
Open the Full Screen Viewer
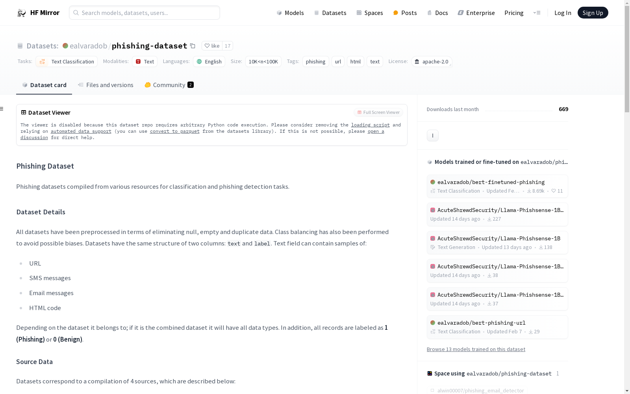378,112
